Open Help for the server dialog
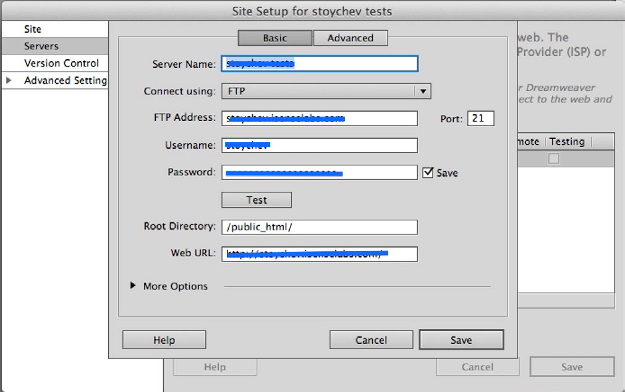625x392 pixels. pos(164,340)
